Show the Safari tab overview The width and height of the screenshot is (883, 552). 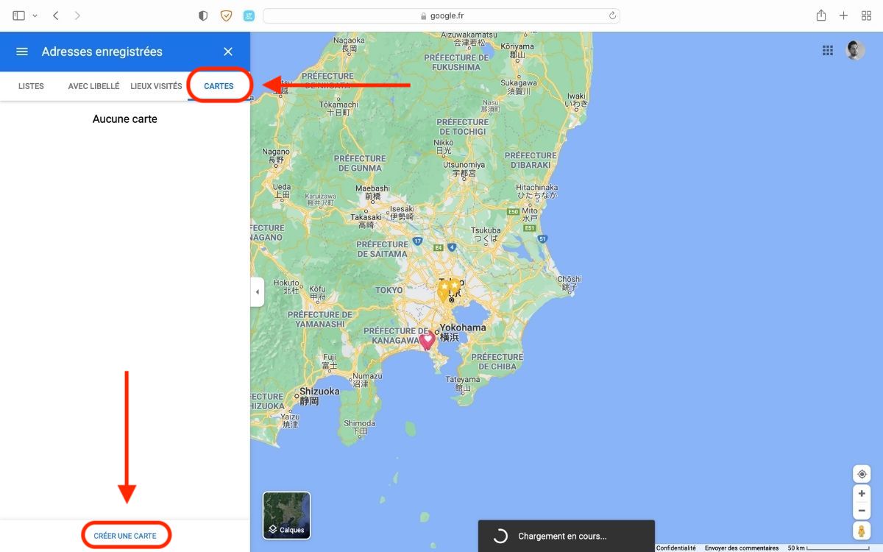866,15
